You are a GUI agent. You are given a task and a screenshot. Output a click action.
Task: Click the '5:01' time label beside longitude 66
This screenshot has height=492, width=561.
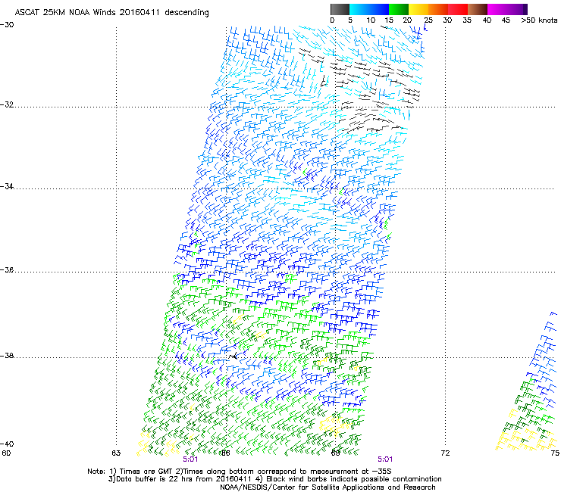point(190,459)
